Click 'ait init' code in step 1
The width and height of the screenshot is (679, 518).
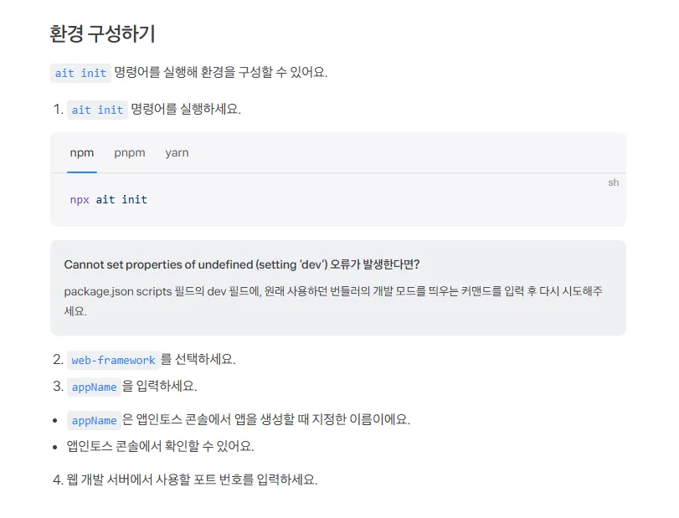(x=97, y=110)
